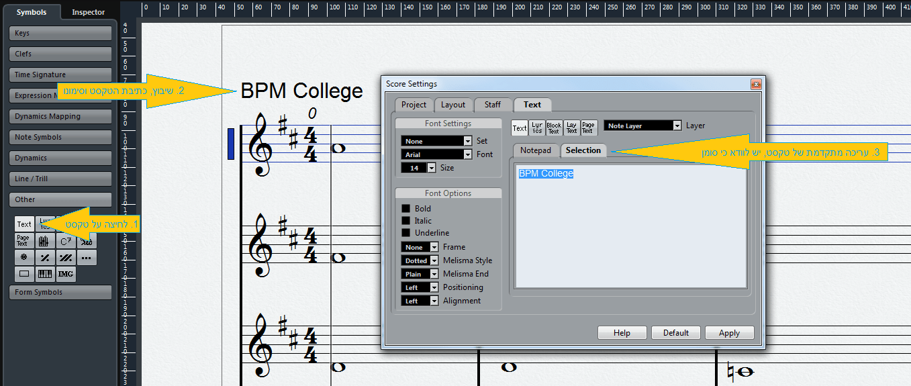Select the piano keyboard symbol
Viewport: 911px width, 386px height.
pyautogui.click(x=45, y=274)
